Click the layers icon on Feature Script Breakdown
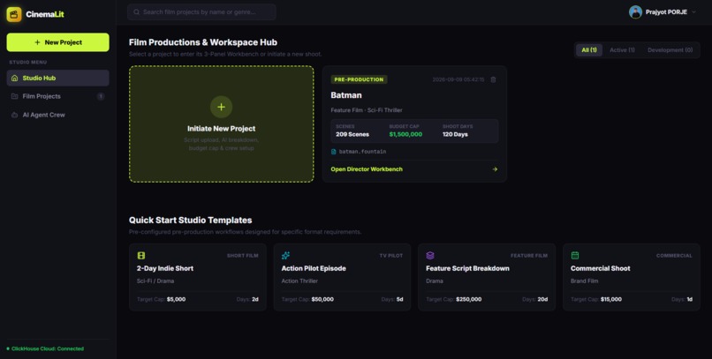Image resolution: width=712 pixels, height=359 pixels. point(430,256)
